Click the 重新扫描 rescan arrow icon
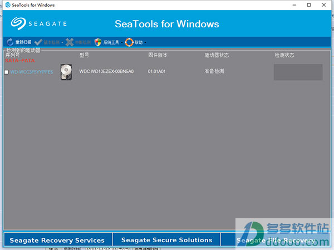Image resolution: width=334 pixels, height=250 pixels. pos(10,42)
